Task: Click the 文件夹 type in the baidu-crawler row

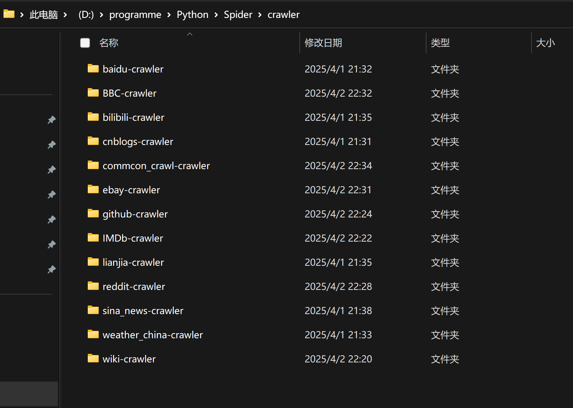Action: 445,69
